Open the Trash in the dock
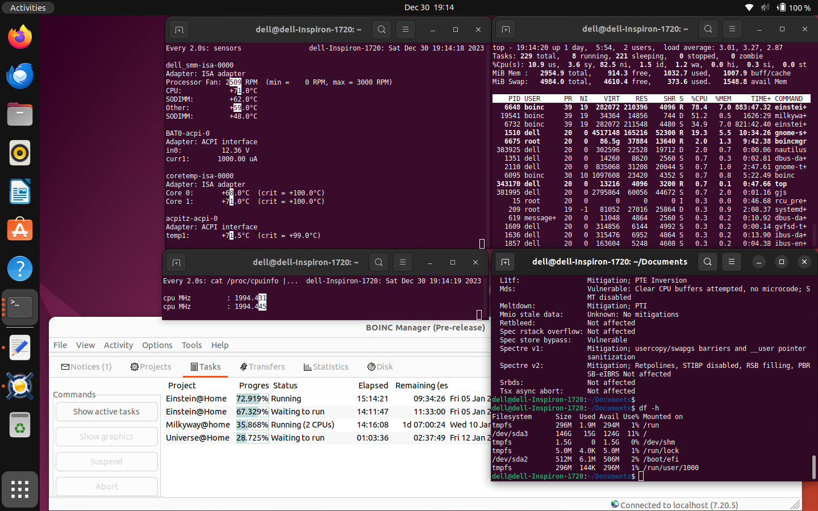The image size is (818, 511). (x=20, y=425)
